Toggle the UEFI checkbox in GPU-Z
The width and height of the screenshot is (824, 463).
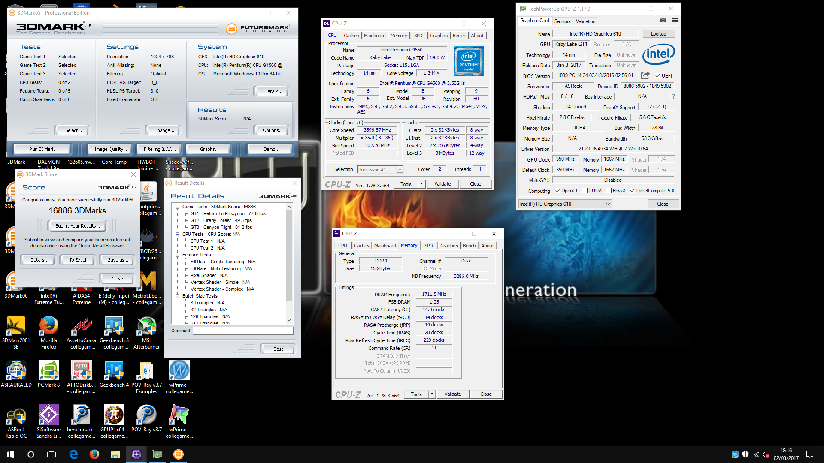657,76
